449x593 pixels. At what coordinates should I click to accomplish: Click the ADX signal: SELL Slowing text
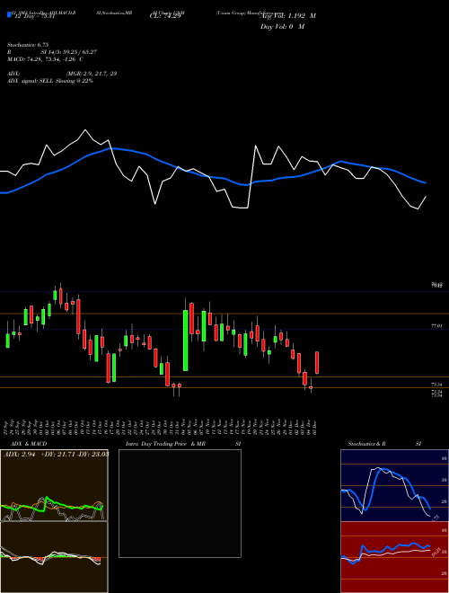tap(50, 81)
